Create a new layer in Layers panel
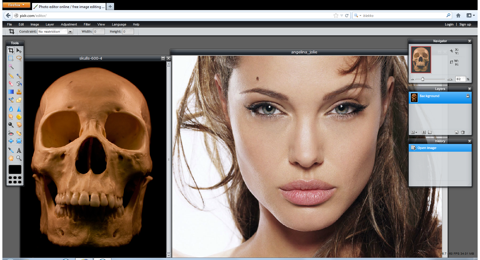This screenshot has width=480, height=260. click(457, 132)
